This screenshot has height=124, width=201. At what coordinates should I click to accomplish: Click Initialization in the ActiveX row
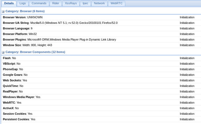click(x=187, y=108)
